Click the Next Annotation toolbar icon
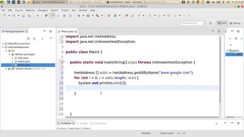 (x=150, y=16)
